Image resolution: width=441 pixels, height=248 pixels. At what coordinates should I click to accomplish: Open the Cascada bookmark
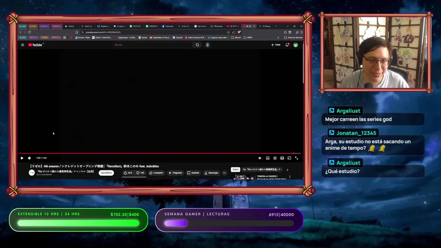coord(178,38)
